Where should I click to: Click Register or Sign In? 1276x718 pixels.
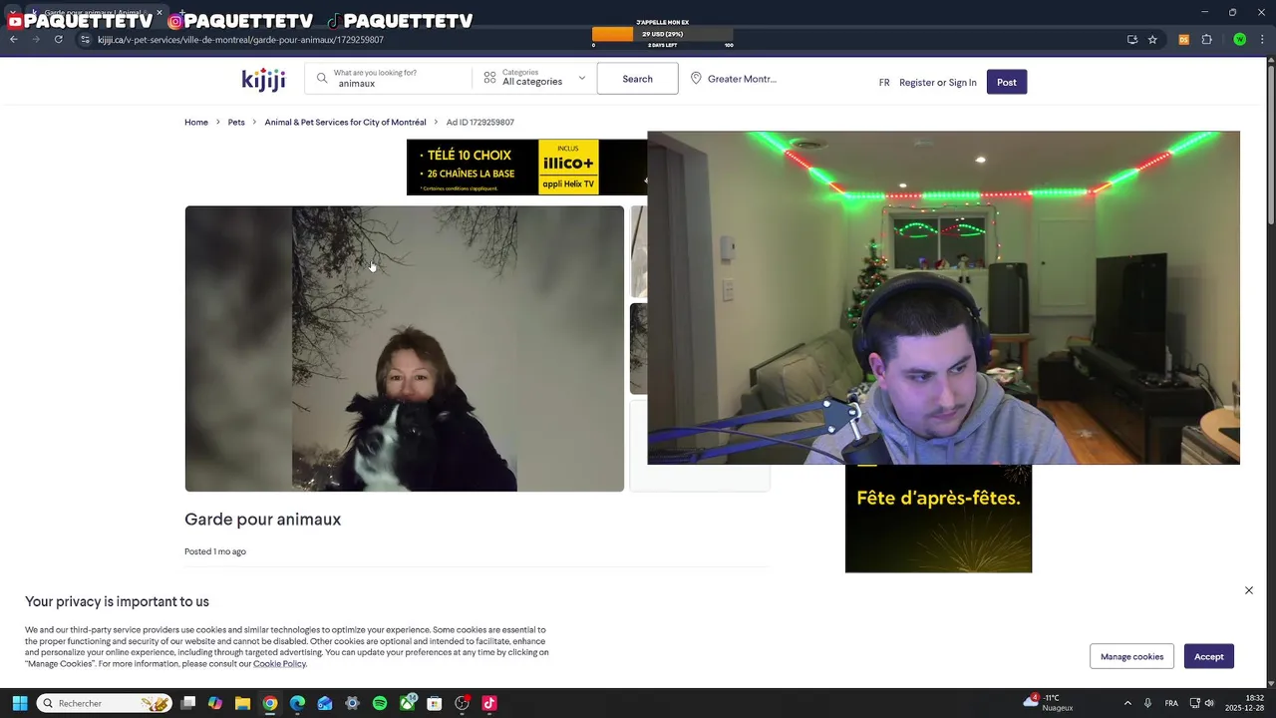click(x=938, y=83)
